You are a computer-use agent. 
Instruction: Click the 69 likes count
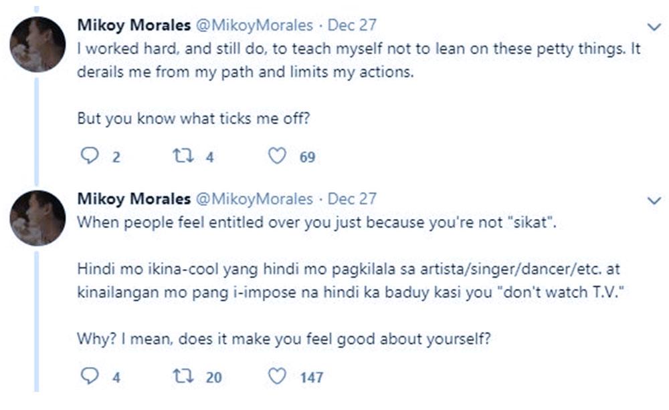coord(307,158)
